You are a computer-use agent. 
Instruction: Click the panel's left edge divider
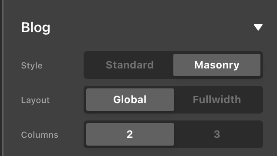[x=2, y=78]
